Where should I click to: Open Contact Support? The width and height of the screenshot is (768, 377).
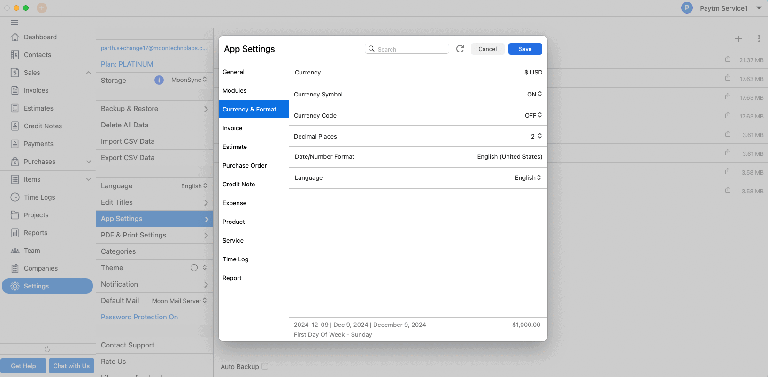[x=154, y=345]
